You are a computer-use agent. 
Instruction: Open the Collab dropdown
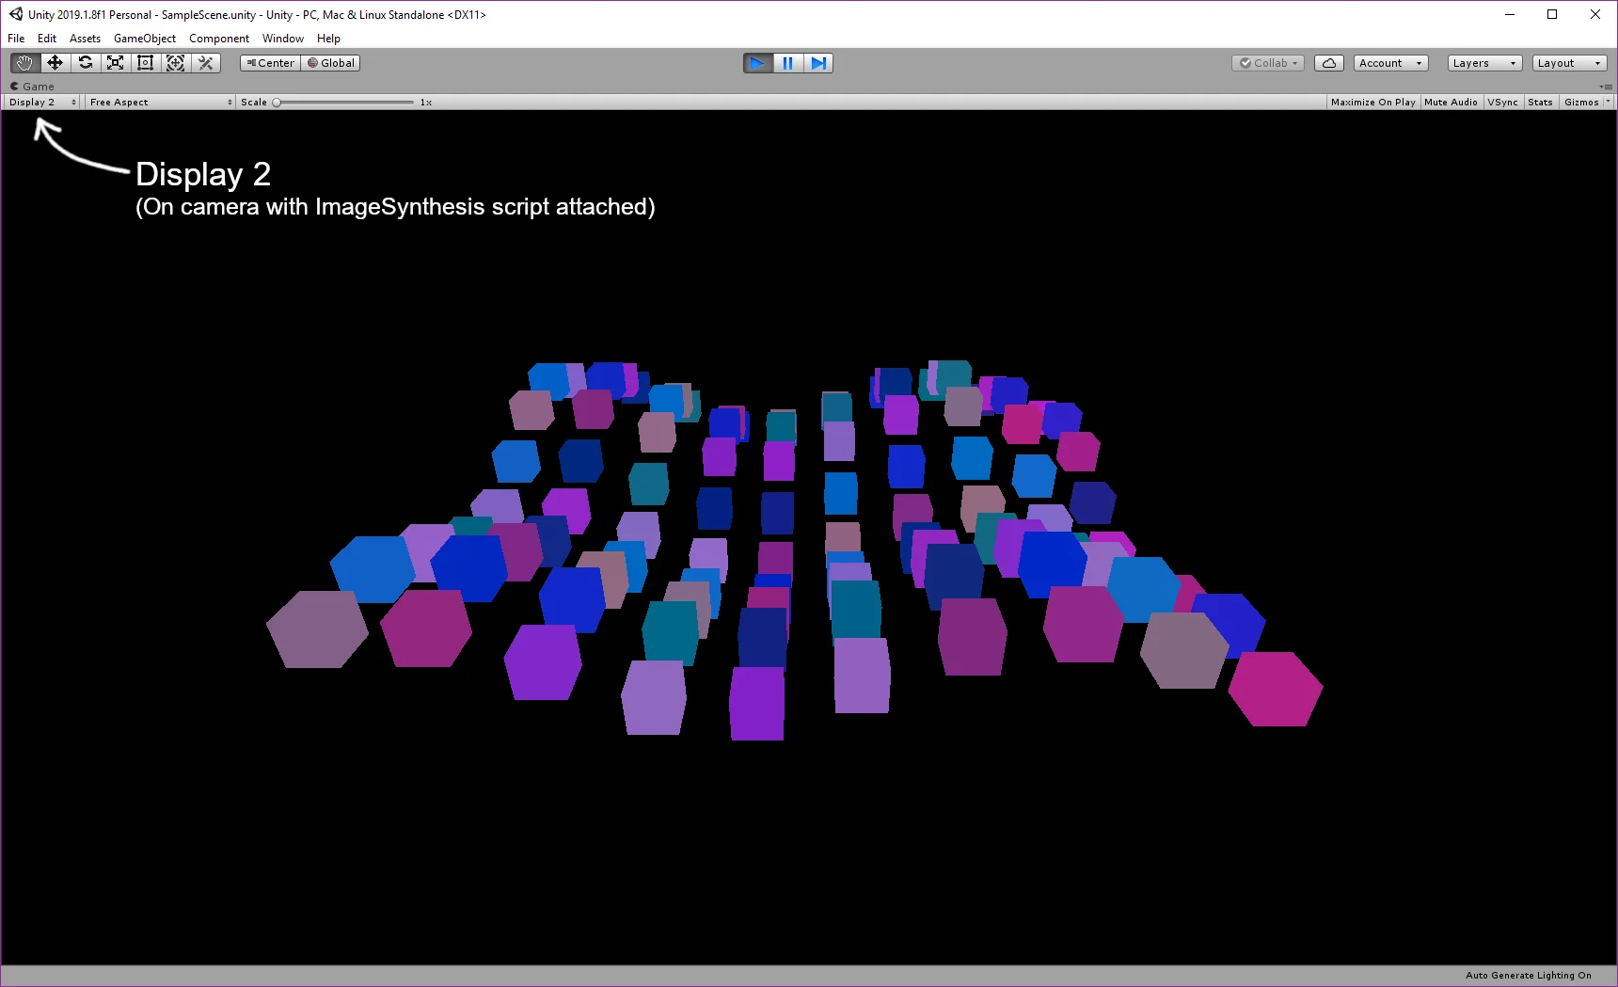[x=1268, y=63]
